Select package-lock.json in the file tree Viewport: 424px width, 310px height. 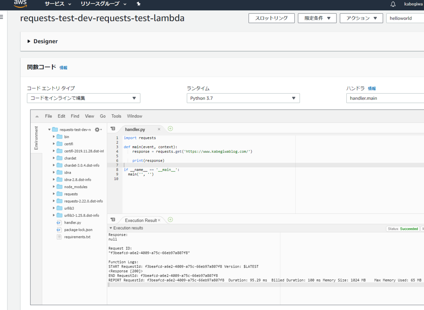[x=78, y=230]
